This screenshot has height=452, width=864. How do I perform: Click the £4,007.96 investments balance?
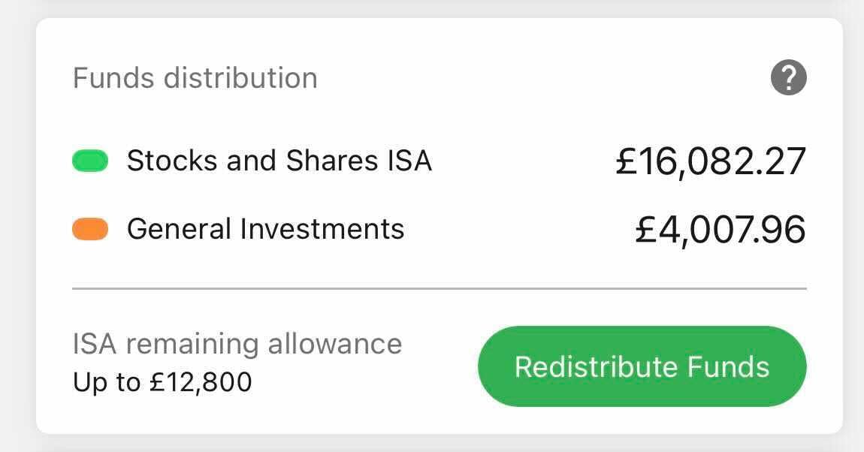[x=720, y=230]
